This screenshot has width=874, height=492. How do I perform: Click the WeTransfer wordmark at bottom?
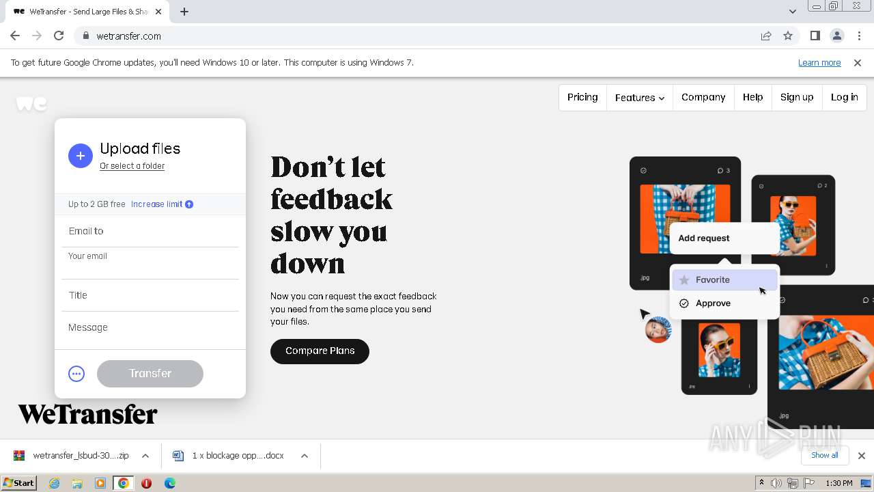[87, 414]
